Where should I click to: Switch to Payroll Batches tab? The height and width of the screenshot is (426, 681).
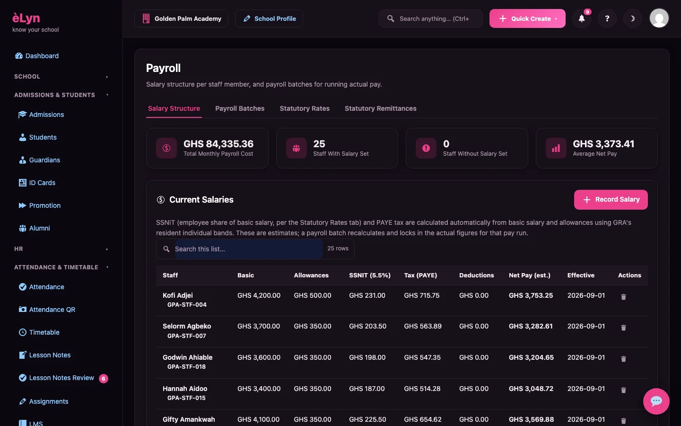point(240,108)
